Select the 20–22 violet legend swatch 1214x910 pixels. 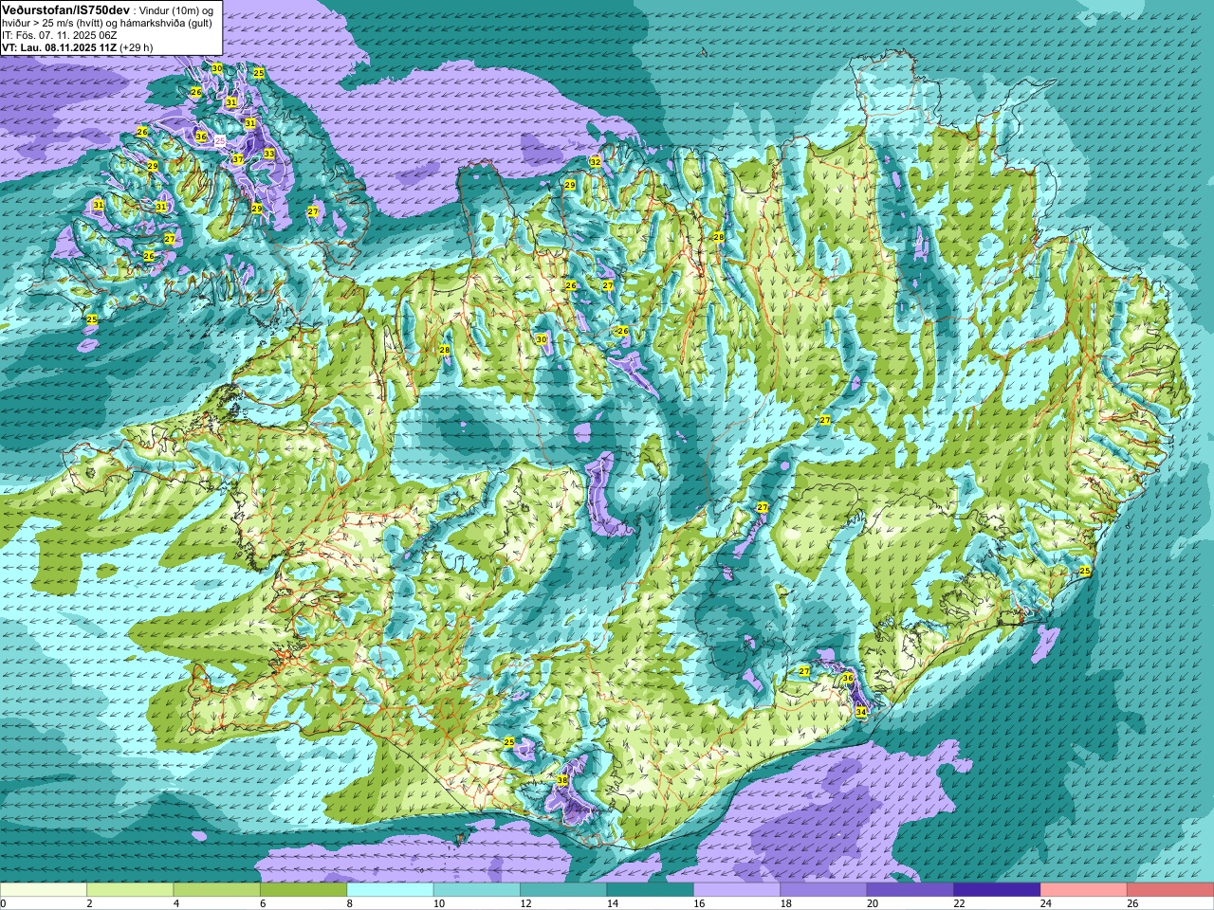pos(910,890)
